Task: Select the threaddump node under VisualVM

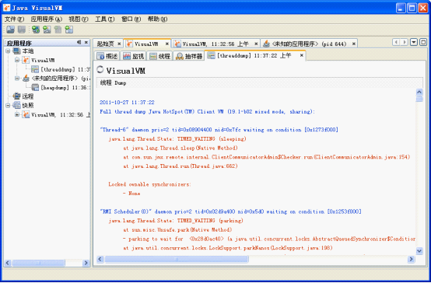Action: click(65, 69)
